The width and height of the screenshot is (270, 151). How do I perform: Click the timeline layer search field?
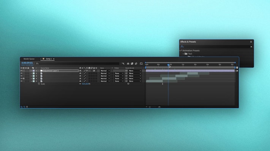(77, 63)
